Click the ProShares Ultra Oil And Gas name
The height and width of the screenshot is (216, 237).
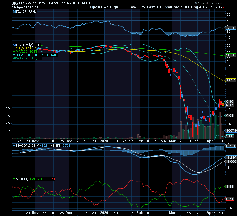pyautogui.click(x=42, y=3)
